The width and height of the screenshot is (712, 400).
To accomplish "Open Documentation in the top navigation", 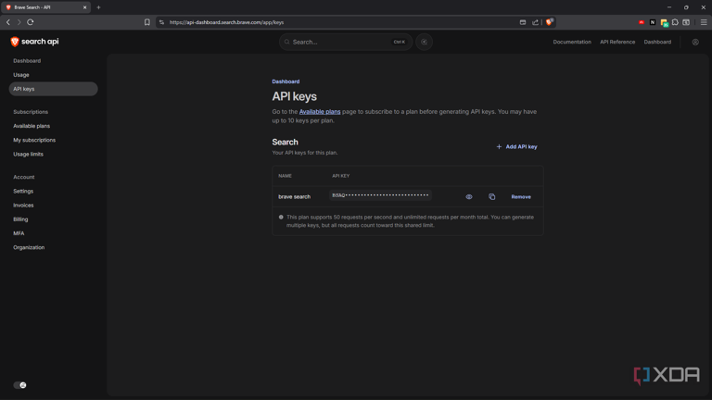I will (x=572, y=42).
